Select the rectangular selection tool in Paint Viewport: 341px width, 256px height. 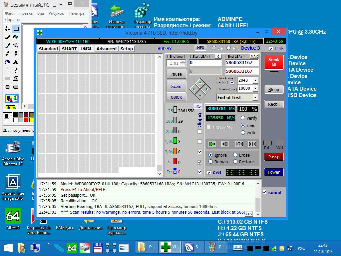coord(16,29)
